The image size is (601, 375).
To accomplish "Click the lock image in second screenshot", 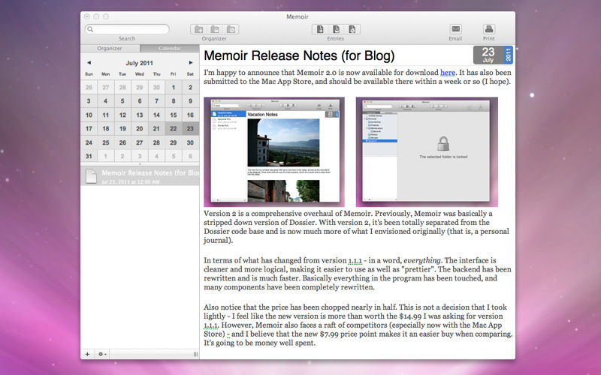I will [x=443, y=143].
